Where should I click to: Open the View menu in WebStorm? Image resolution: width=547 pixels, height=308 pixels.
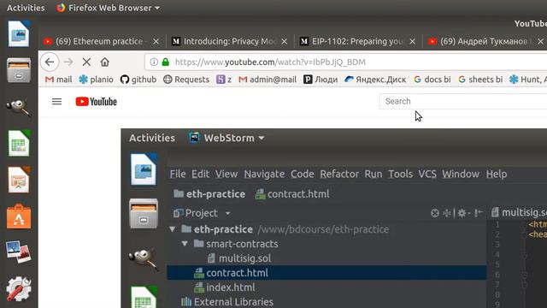(226, 174)
